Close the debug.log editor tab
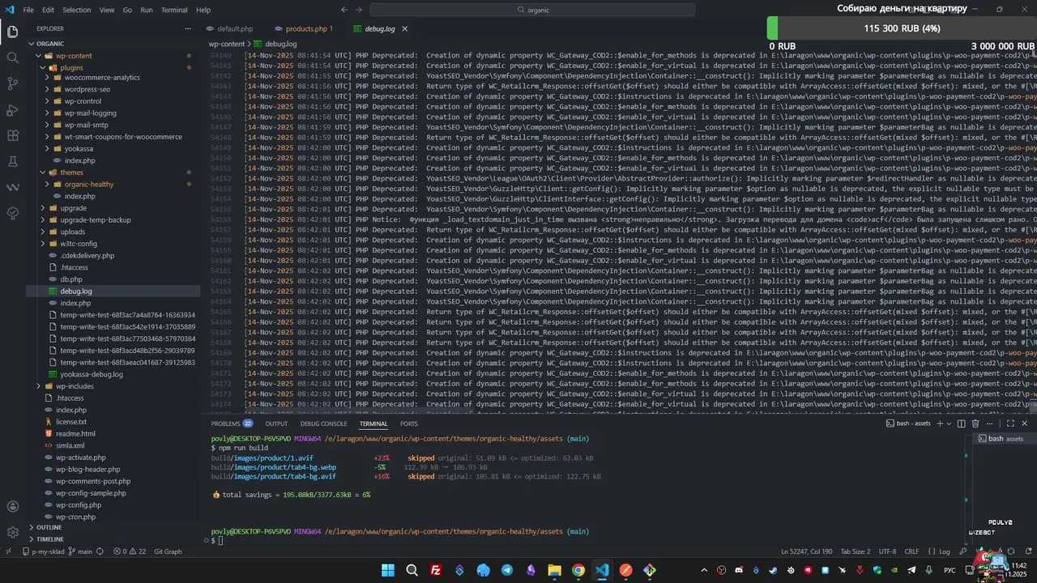 pyautogui.click(x=404, y=28)
